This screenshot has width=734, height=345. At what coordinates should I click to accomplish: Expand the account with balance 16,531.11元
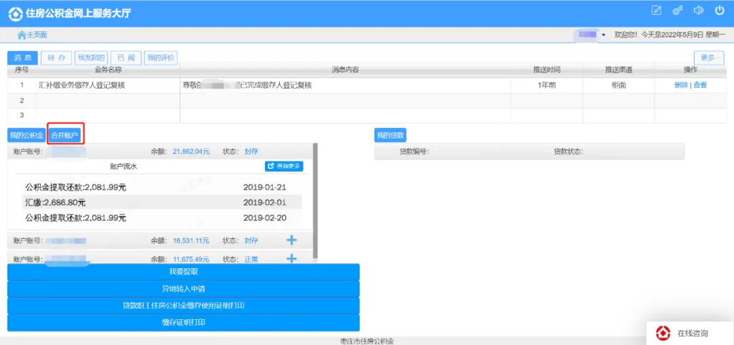coord(292,240)
